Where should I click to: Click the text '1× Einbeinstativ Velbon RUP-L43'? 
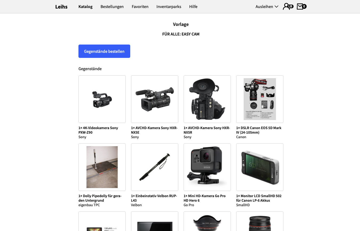click(x=154, y=198)
